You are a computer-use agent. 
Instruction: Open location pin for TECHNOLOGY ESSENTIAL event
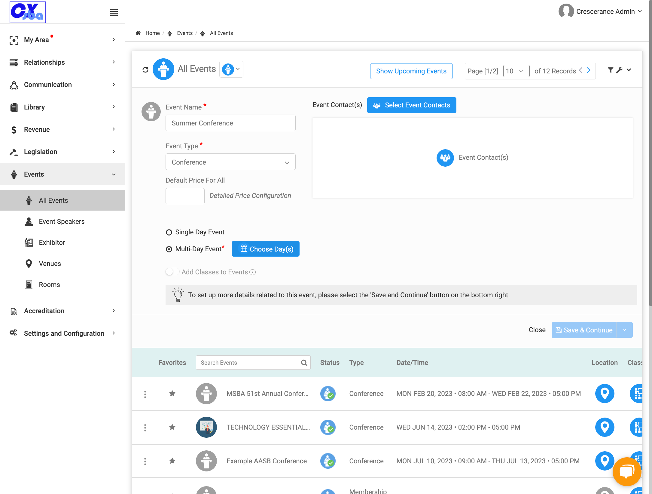(605, 427)
